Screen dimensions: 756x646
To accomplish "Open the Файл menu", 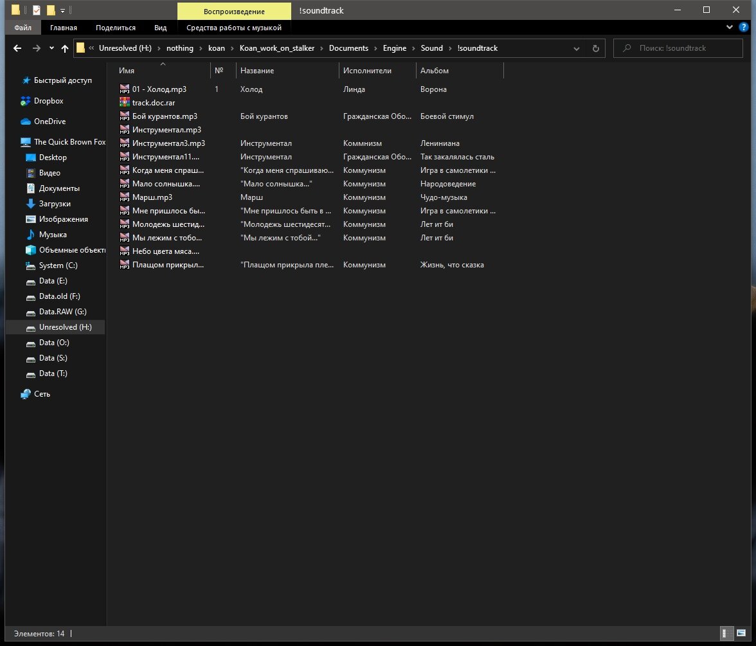I will coord(22,28).
